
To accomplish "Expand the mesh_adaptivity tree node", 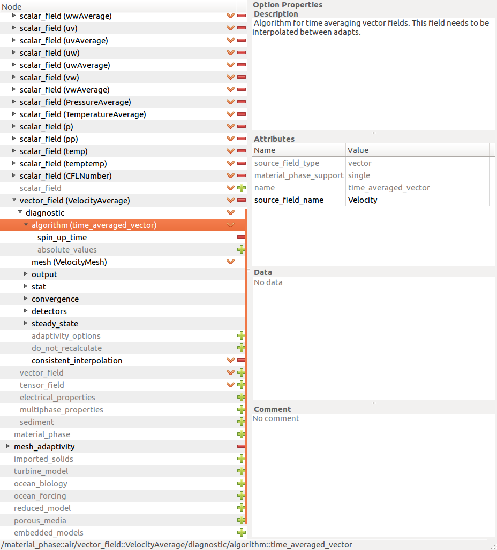I will pos(8,446).
